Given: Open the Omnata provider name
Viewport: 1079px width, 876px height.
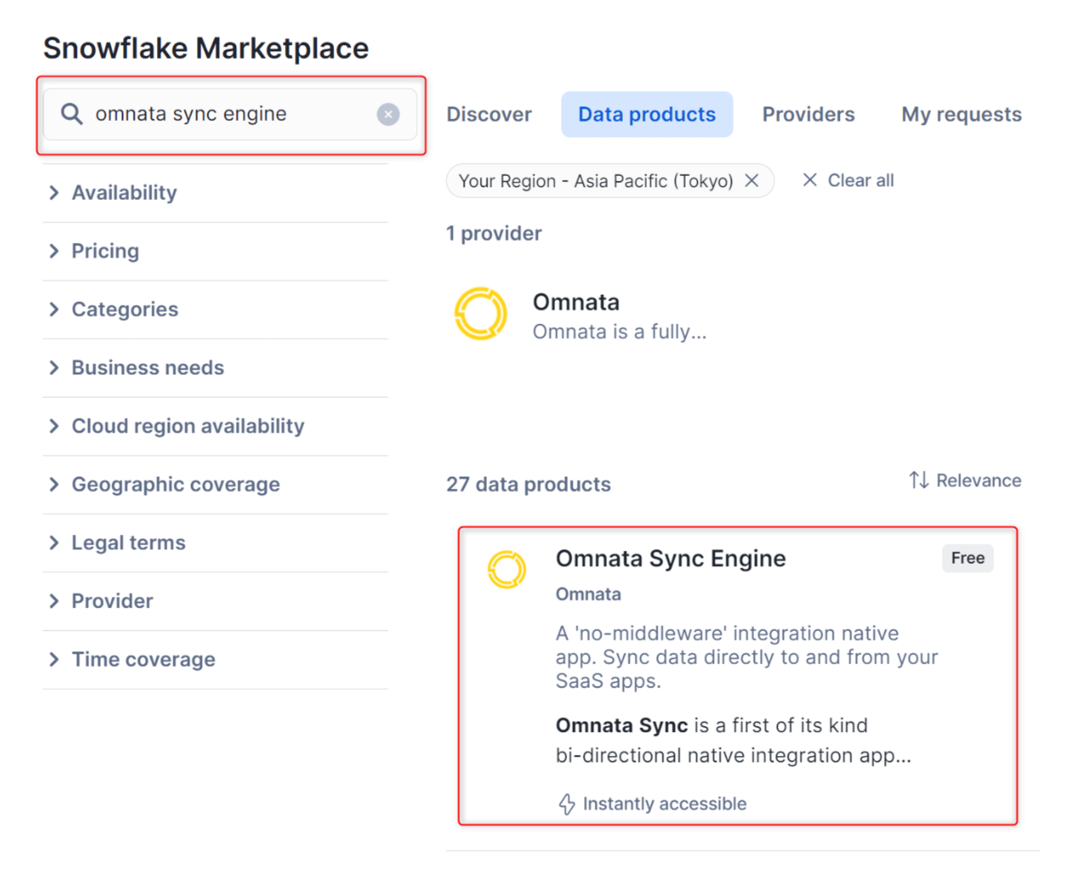Looking at the screenshot, I should click(576, 302).
